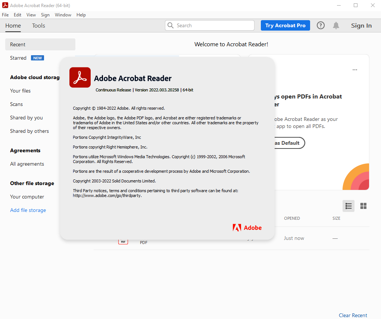Open Your computer file storage
The image size is (381, 319).
coord(27,197)
